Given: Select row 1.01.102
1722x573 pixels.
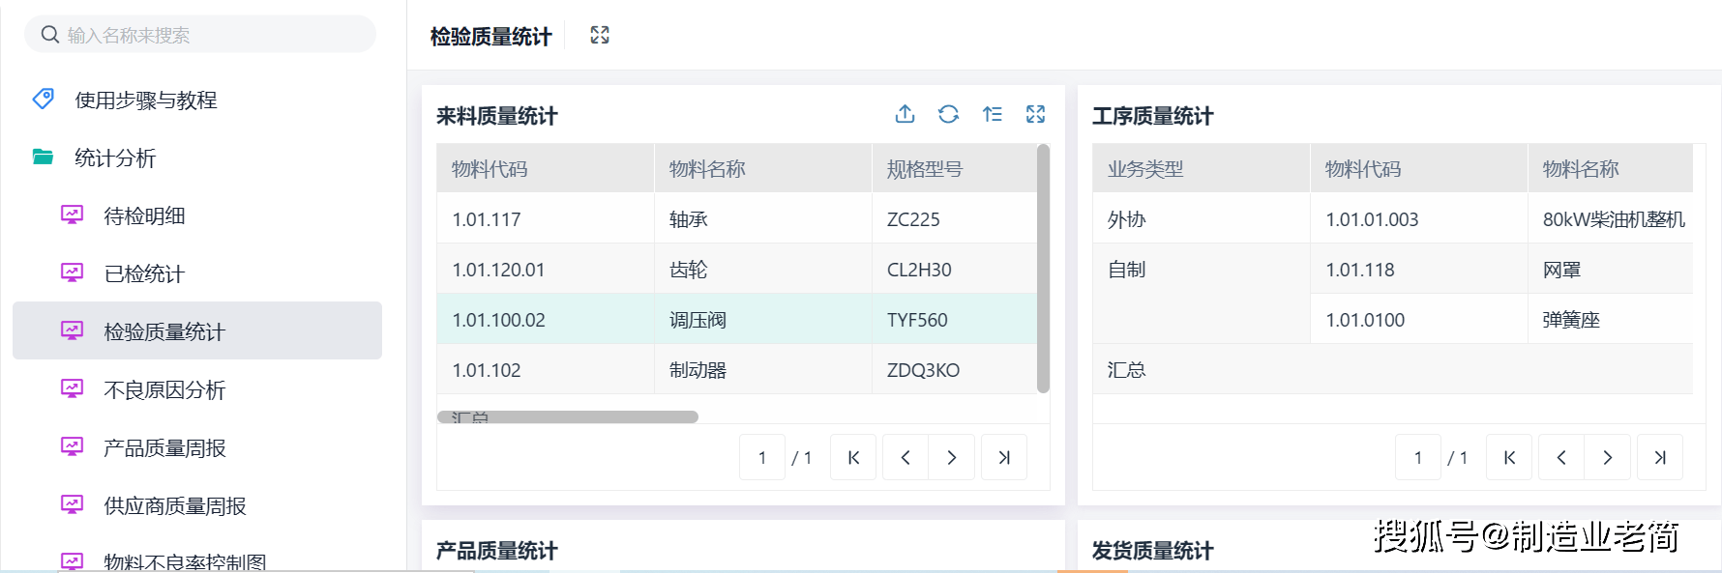Looking at the screenshot, I should pyautogui.click(x=736, y=369).
